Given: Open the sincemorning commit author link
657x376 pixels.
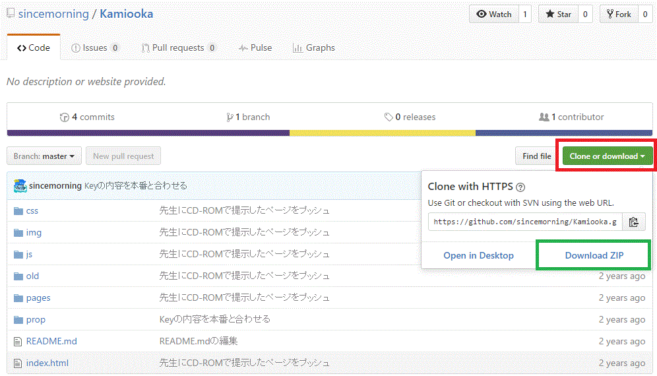Looking at the screenshot, I should [x=55, y=186].
